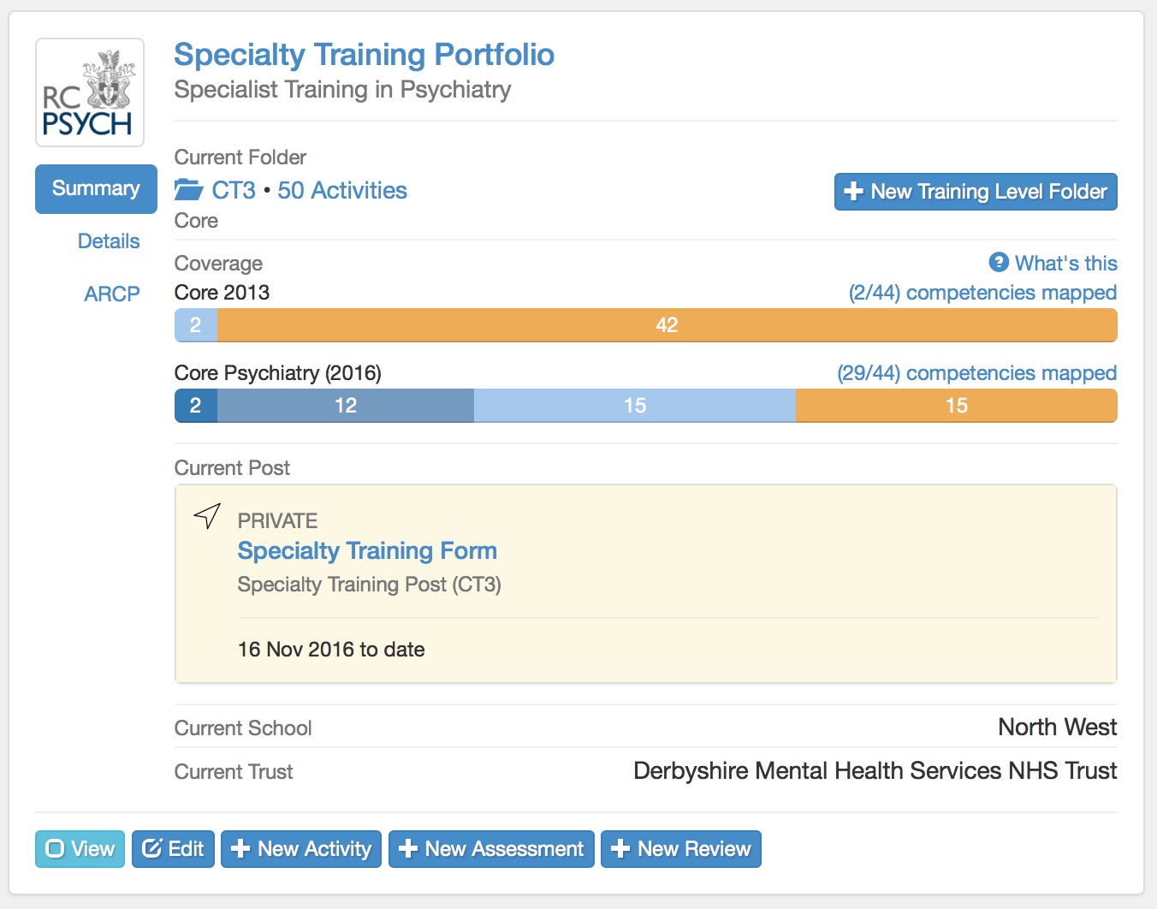Open the (29/44) competencies mapped link
The width and height of the screenshot is (1157, 909).
976,373
